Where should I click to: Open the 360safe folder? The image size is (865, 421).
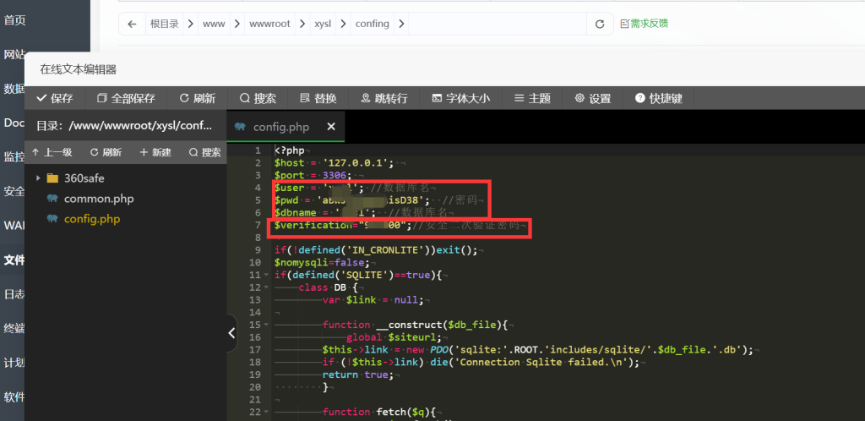75,178
